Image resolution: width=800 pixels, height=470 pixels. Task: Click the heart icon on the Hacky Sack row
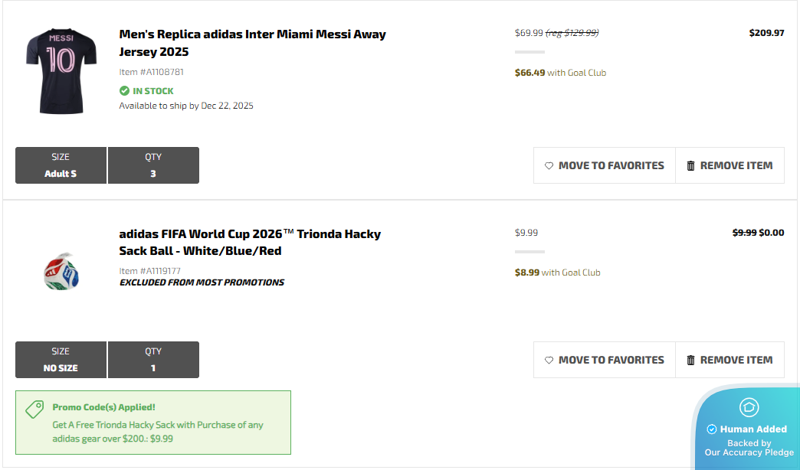tap(549, 360)
